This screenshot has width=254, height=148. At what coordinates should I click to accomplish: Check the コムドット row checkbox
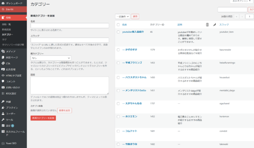pyautogui.click(x=118, y=131)
